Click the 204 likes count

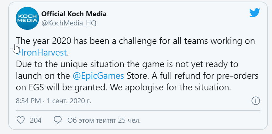click(36, 120)
